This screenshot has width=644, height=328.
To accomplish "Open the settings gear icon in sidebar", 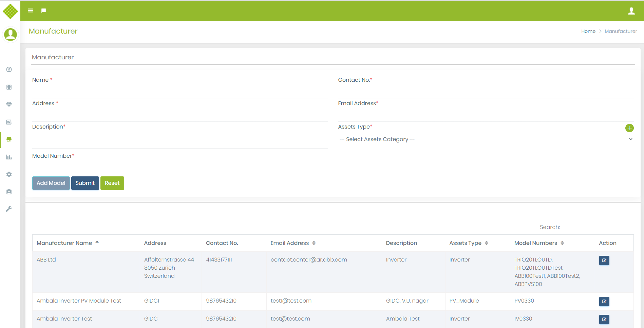I will pos(8,174).
